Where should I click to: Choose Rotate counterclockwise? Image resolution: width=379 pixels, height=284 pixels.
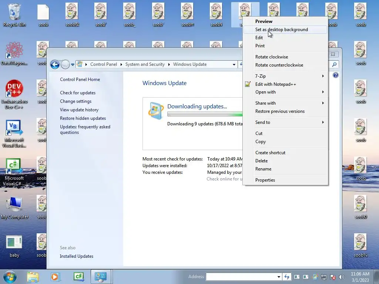(x=285, y=65)
